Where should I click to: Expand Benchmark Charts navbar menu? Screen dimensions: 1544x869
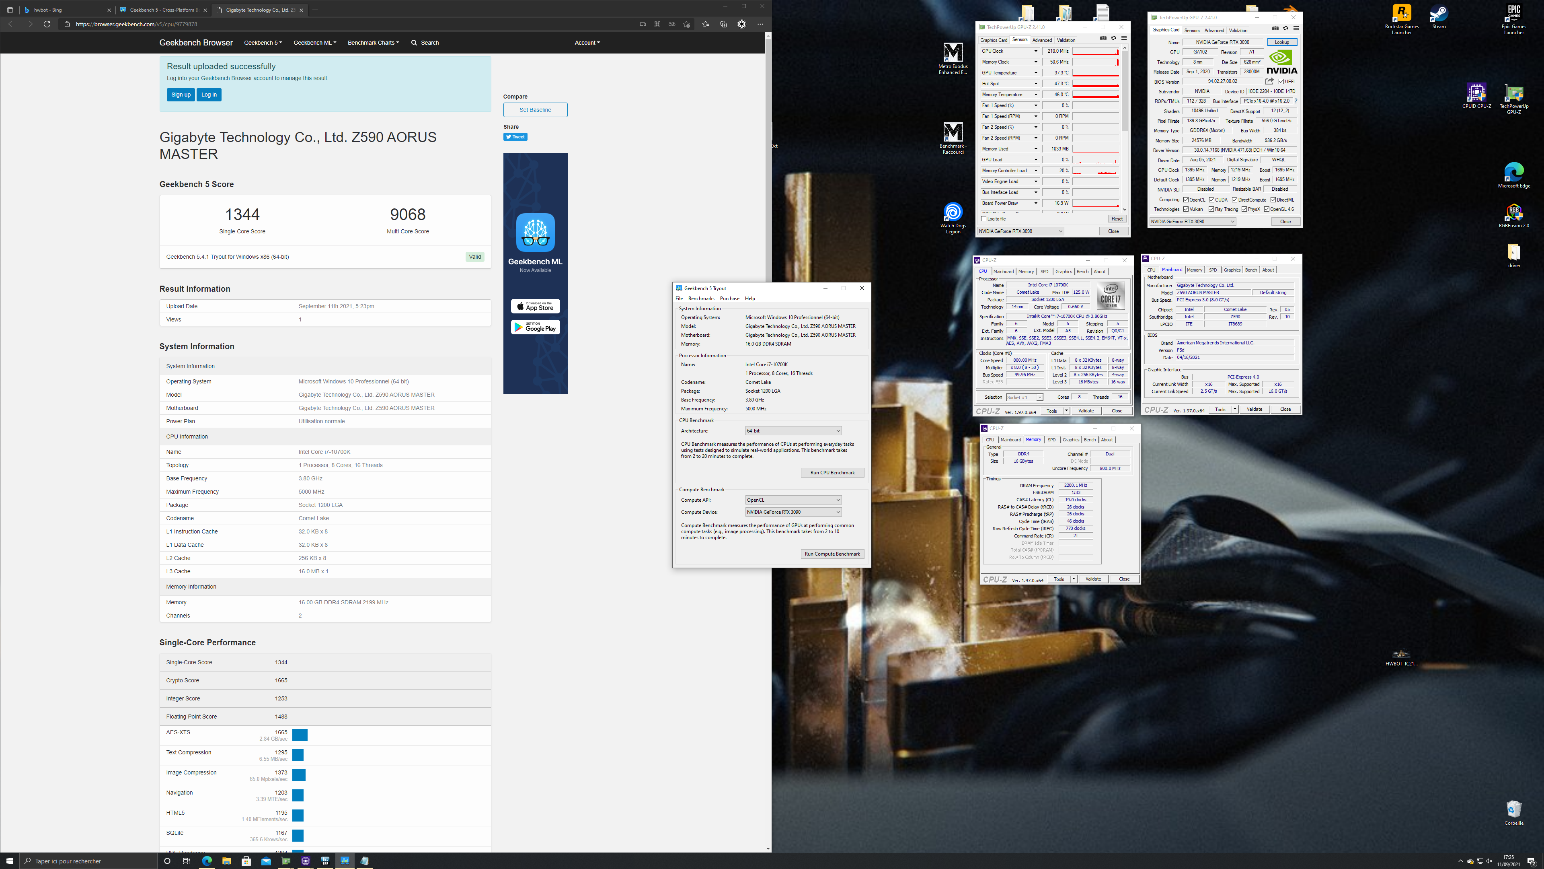click(373, 43)
